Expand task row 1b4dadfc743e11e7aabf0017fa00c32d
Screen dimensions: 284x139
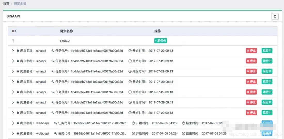tap(13, 92)
